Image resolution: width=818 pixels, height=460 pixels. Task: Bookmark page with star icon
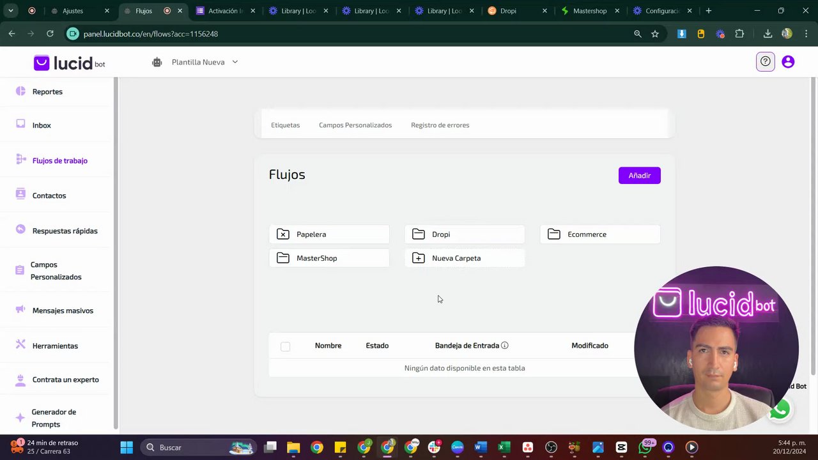coord(655,34)
